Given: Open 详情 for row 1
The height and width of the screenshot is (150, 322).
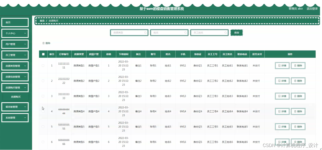Looking at the screenshot, I should tap(282, 66).
